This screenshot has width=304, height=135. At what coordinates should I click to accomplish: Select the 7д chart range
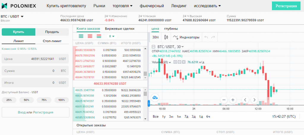[186, 116]
